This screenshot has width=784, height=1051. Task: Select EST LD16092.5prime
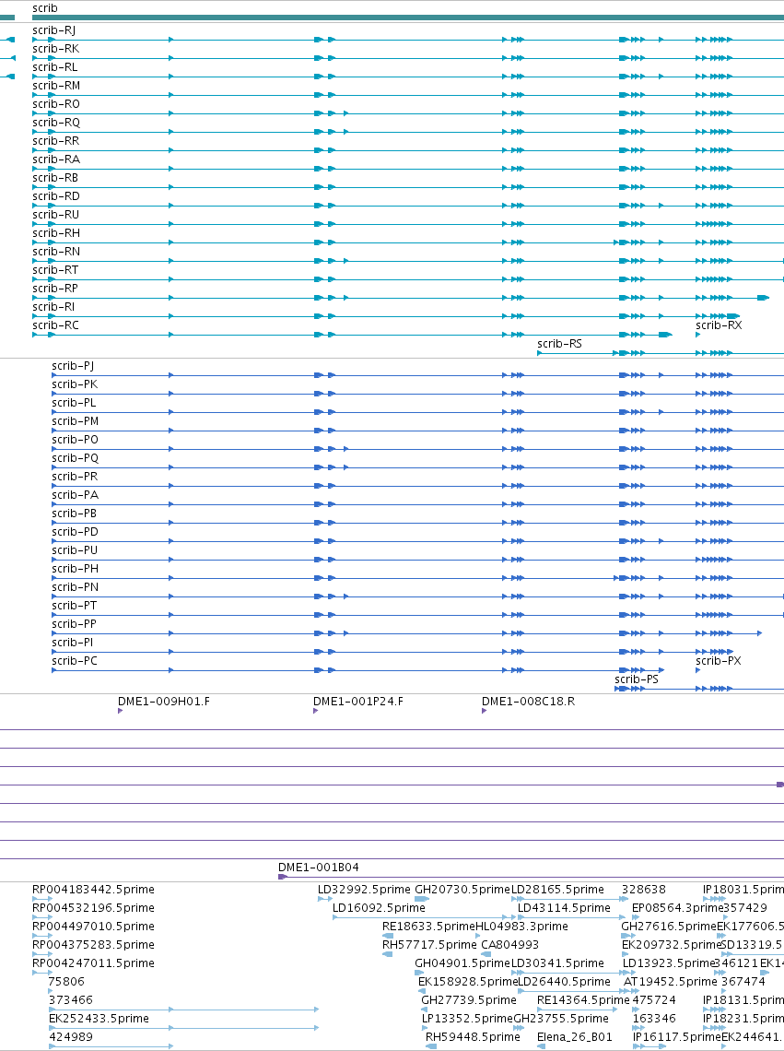380,907
